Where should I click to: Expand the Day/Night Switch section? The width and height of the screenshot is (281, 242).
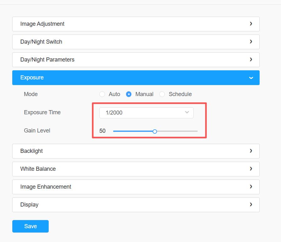pos(136,42)
